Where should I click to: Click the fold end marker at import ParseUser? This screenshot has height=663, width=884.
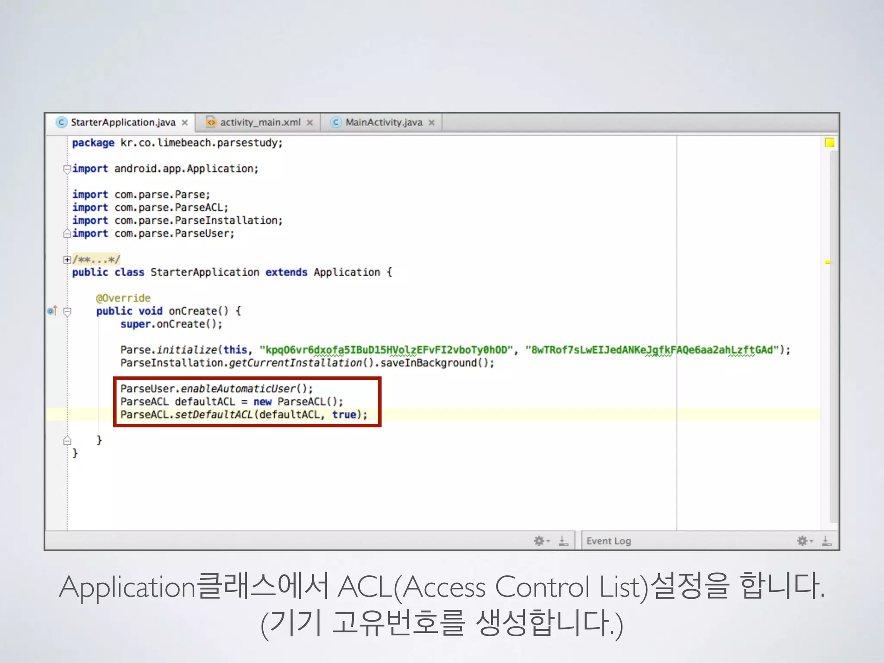pos(67,234)
